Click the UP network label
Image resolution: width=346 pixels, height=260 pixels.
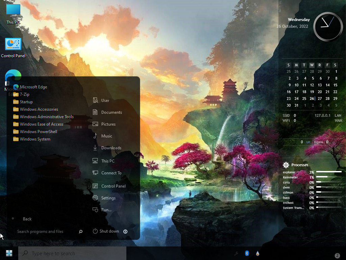tap(308, 142)
